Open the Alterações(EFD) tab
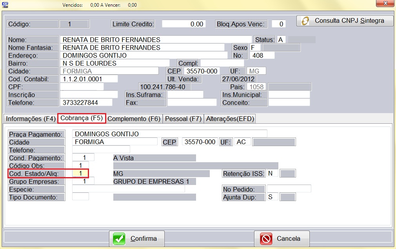 click(x=230, y=119)
